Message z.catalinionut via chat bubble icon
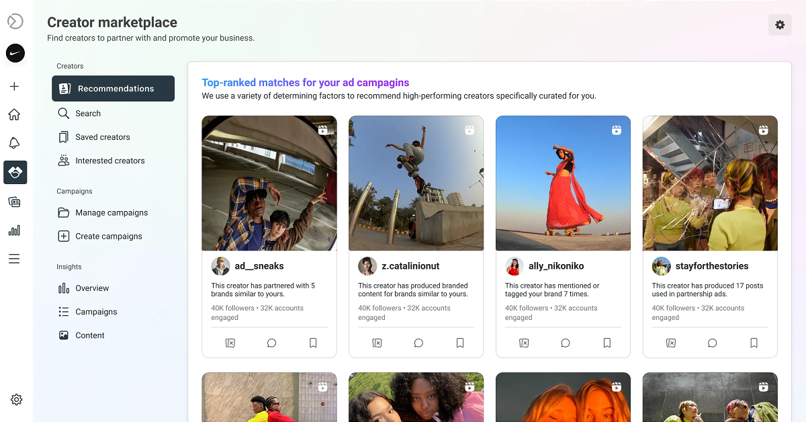Screen dimensions: 806x422 point(418,343)
